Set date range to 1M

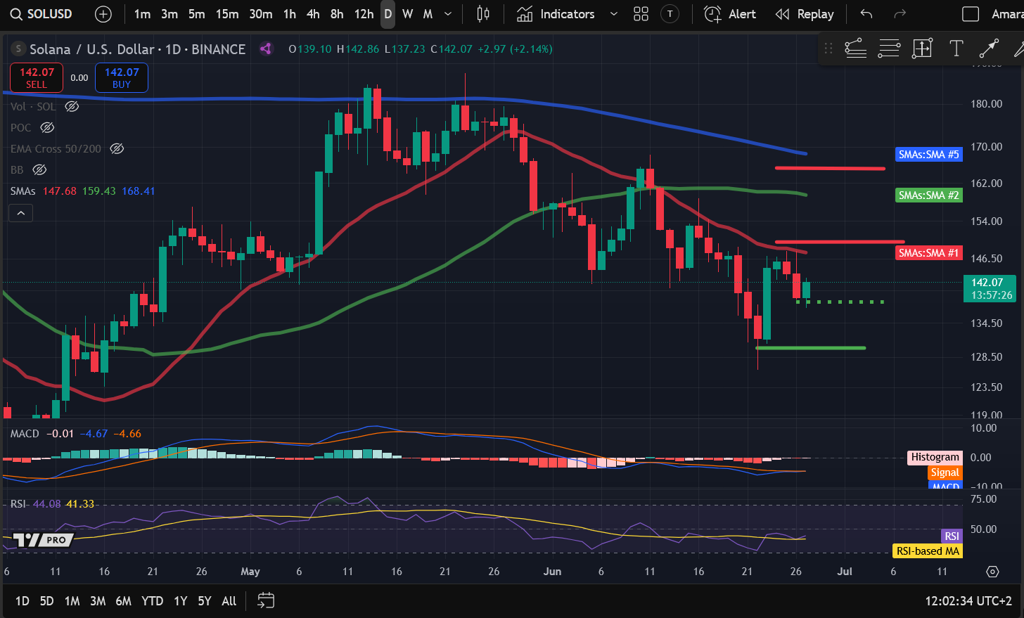tap(72, 601)
